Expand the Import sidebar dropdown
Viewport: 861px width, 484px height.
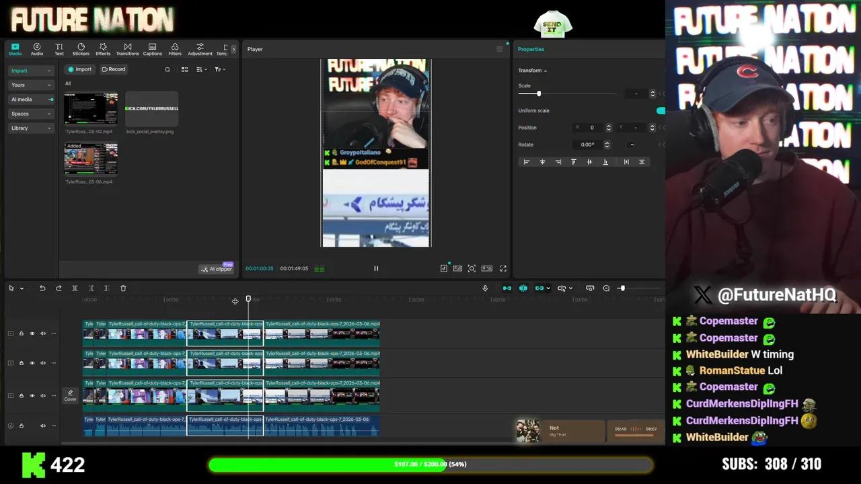pyautogui.click(x=49, y=71)
